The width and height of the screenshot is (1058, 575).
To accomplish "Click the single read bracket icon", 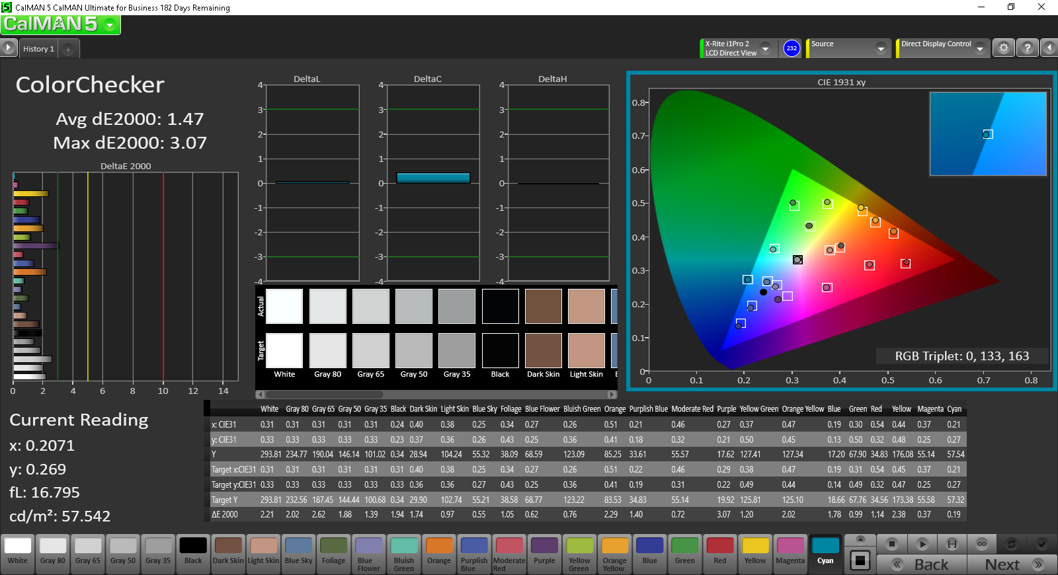I will point(952,544).
